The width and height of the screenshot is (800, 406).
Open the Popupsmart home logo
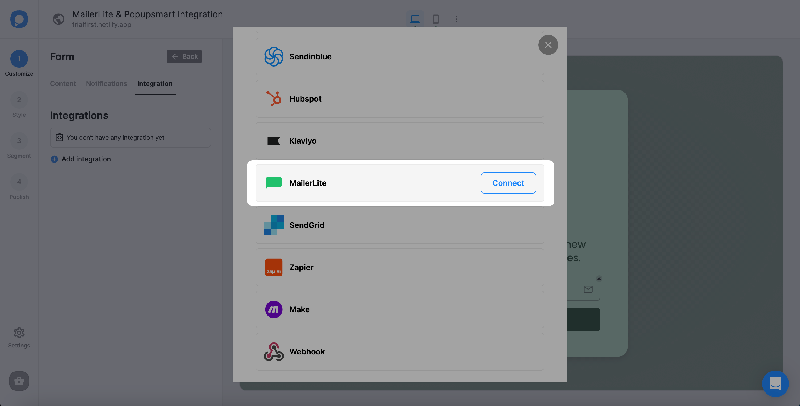click(x=19, y=19)
